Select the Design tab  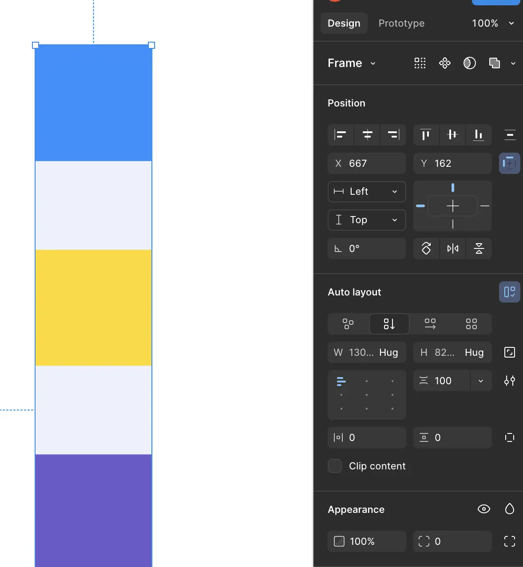[x=344, y=23]
